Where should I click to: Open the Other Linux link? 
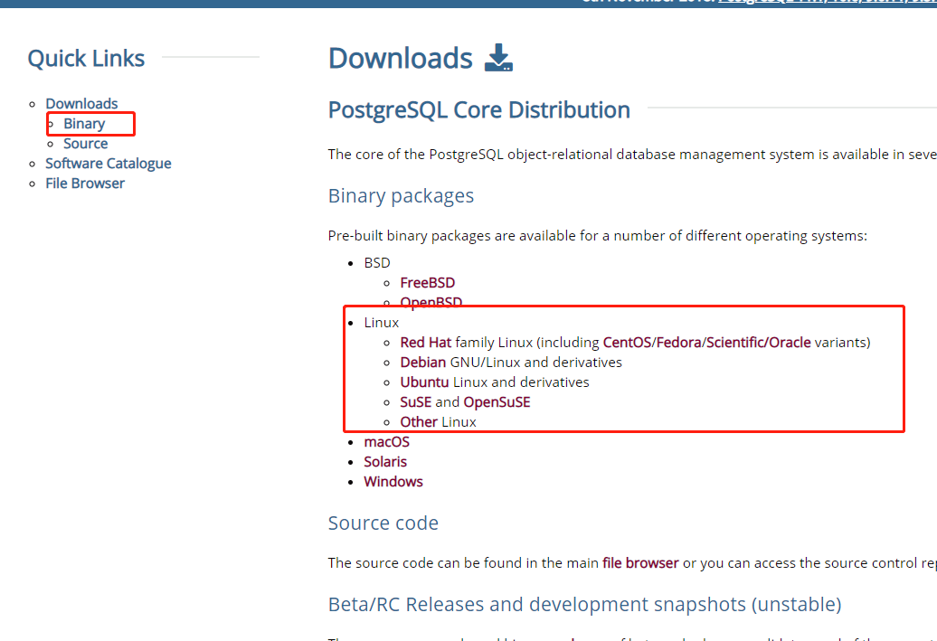pyautogui.click(x=419, y=421)
